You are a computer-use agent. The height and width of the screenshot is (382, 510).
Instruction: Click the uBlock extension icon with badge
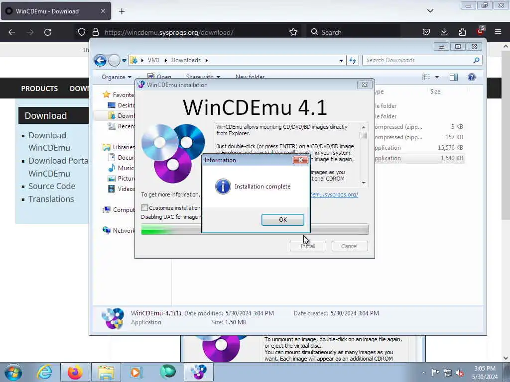point(481,31)
